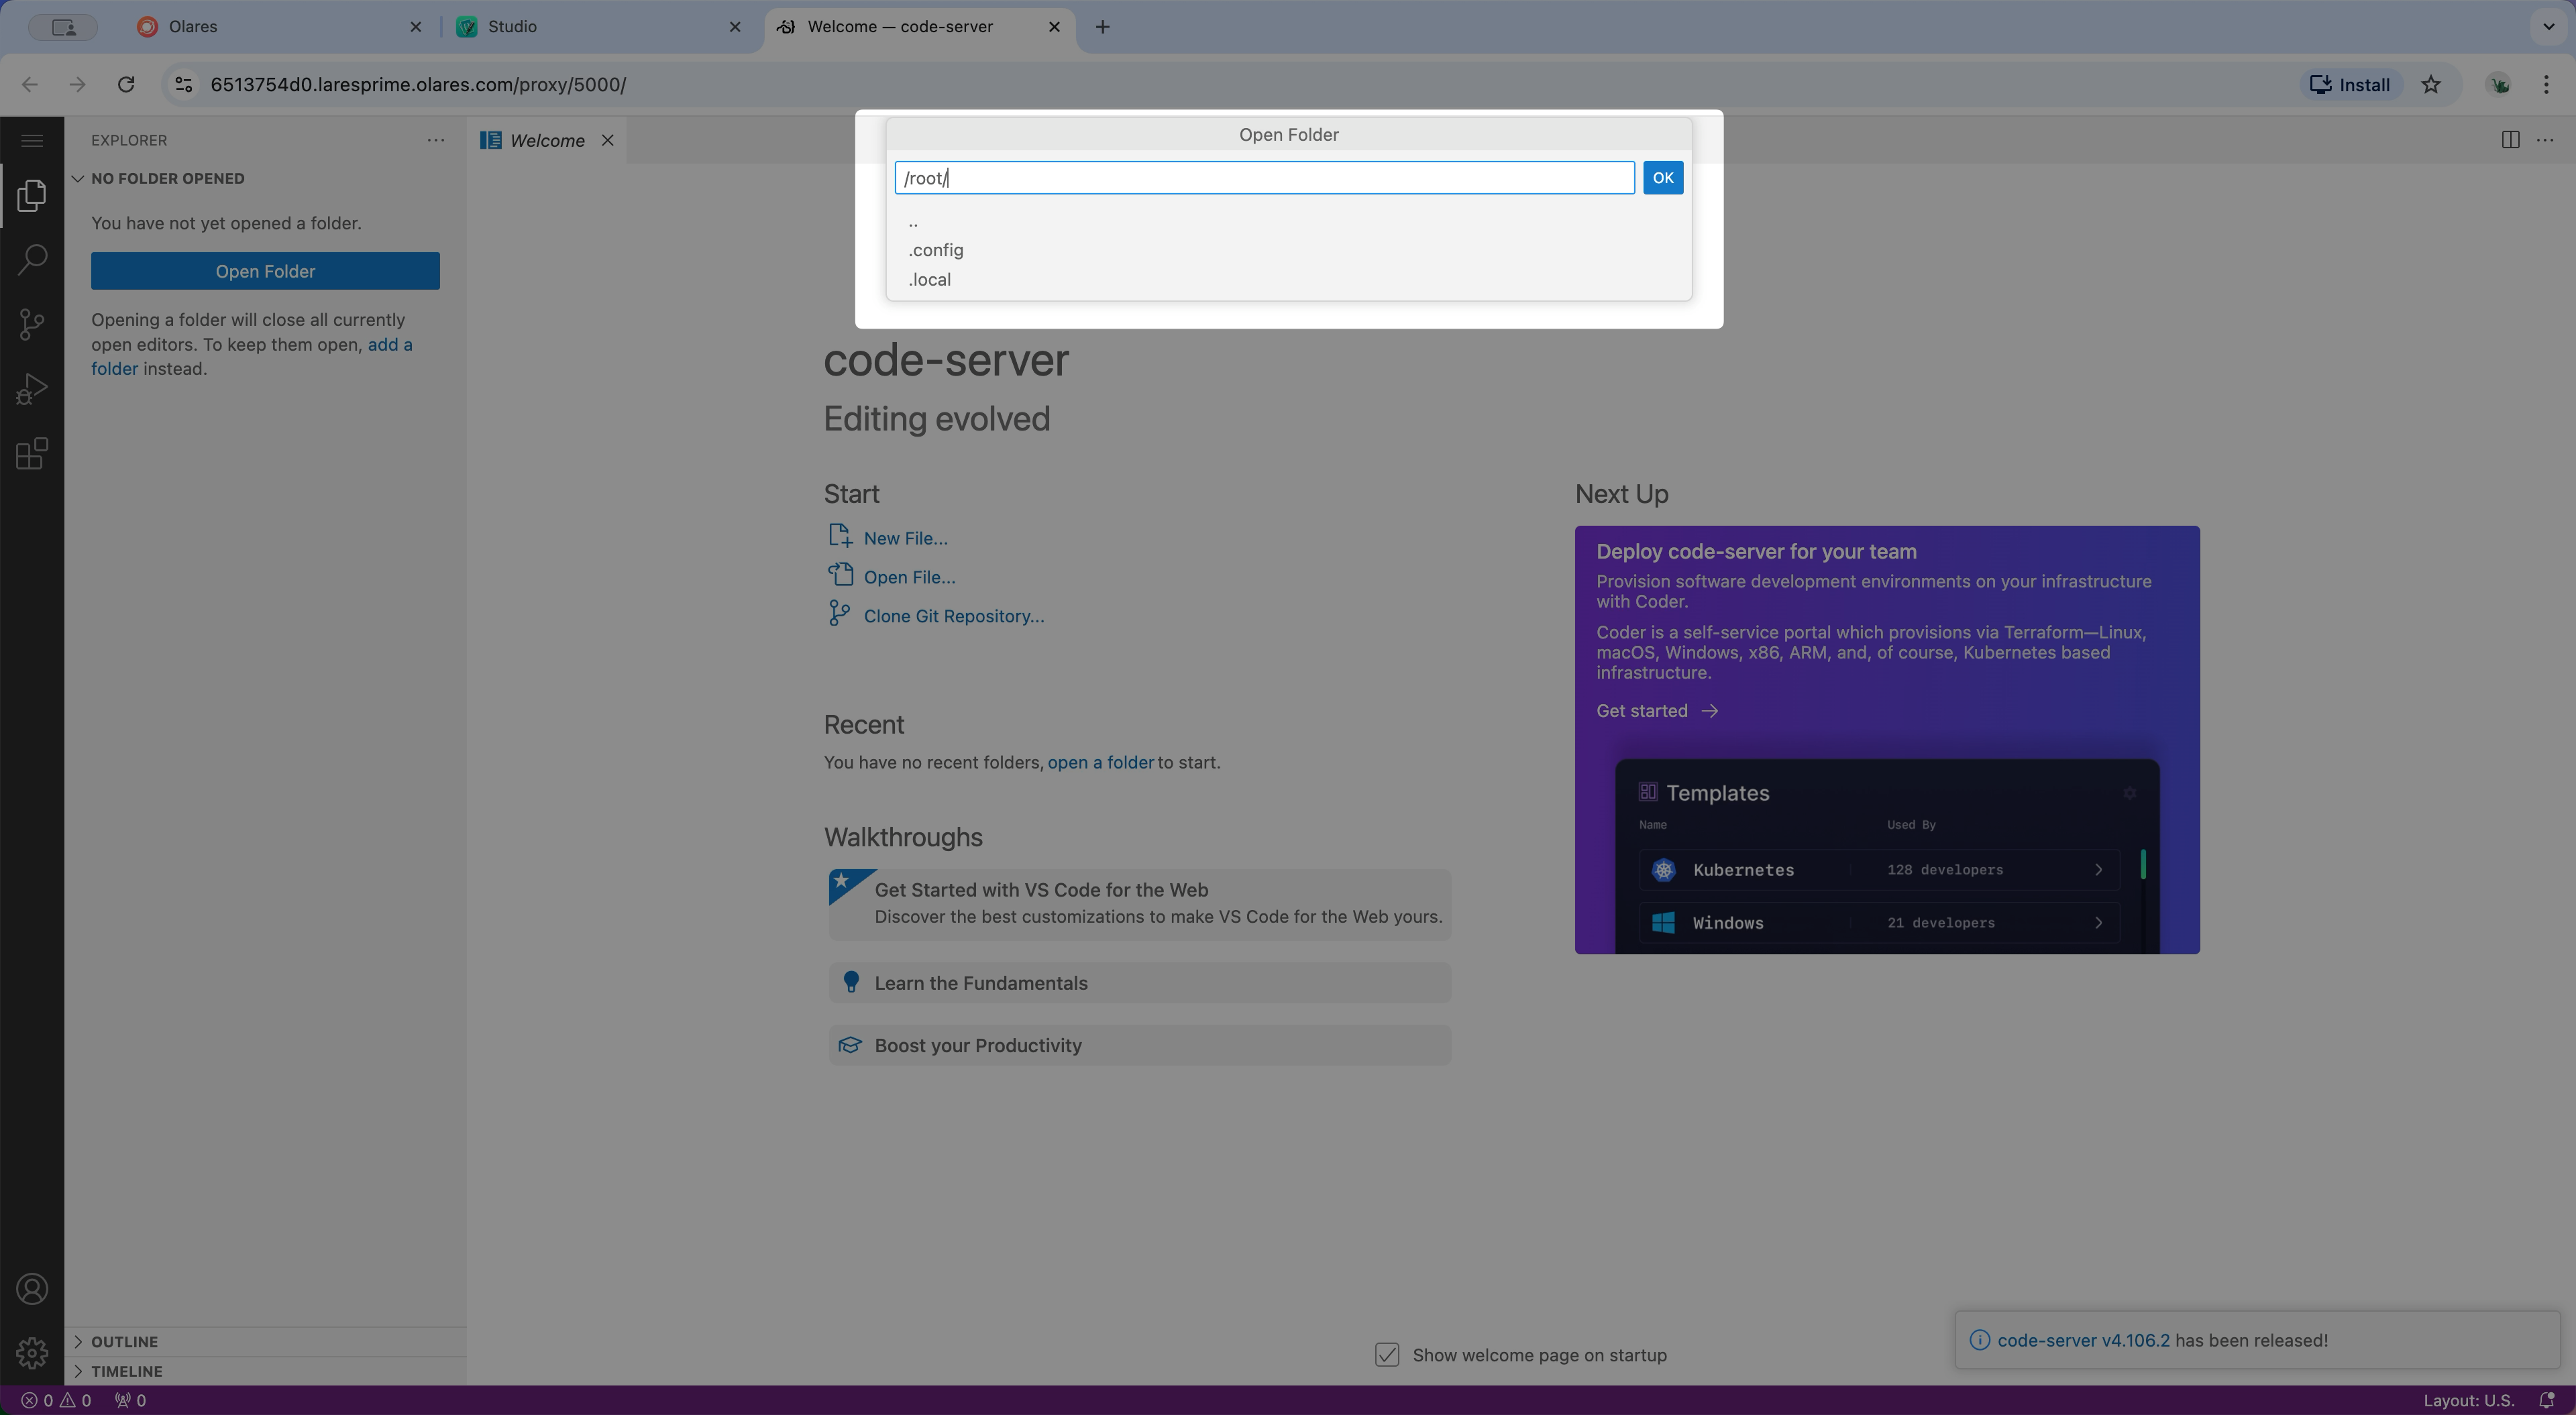Open the Search view

click(31, 259)
